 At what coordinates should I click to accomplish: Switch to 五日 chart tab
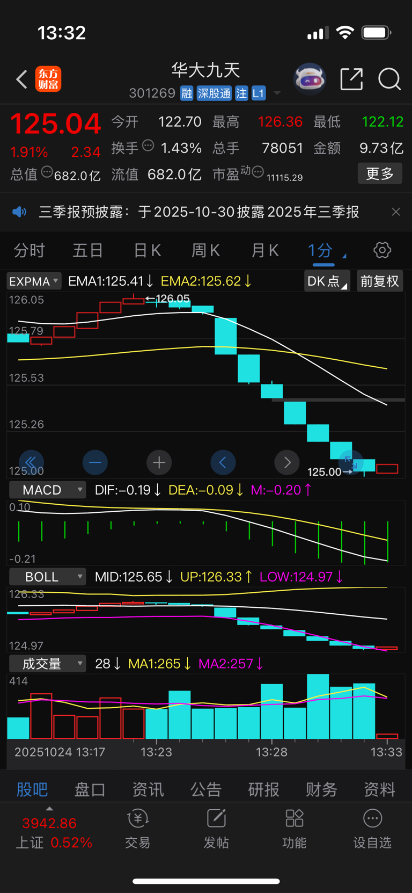(88, 250)
